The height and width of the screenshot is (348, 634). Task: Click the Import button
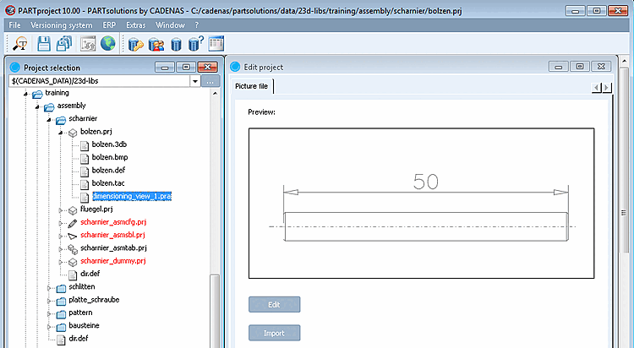274,333
